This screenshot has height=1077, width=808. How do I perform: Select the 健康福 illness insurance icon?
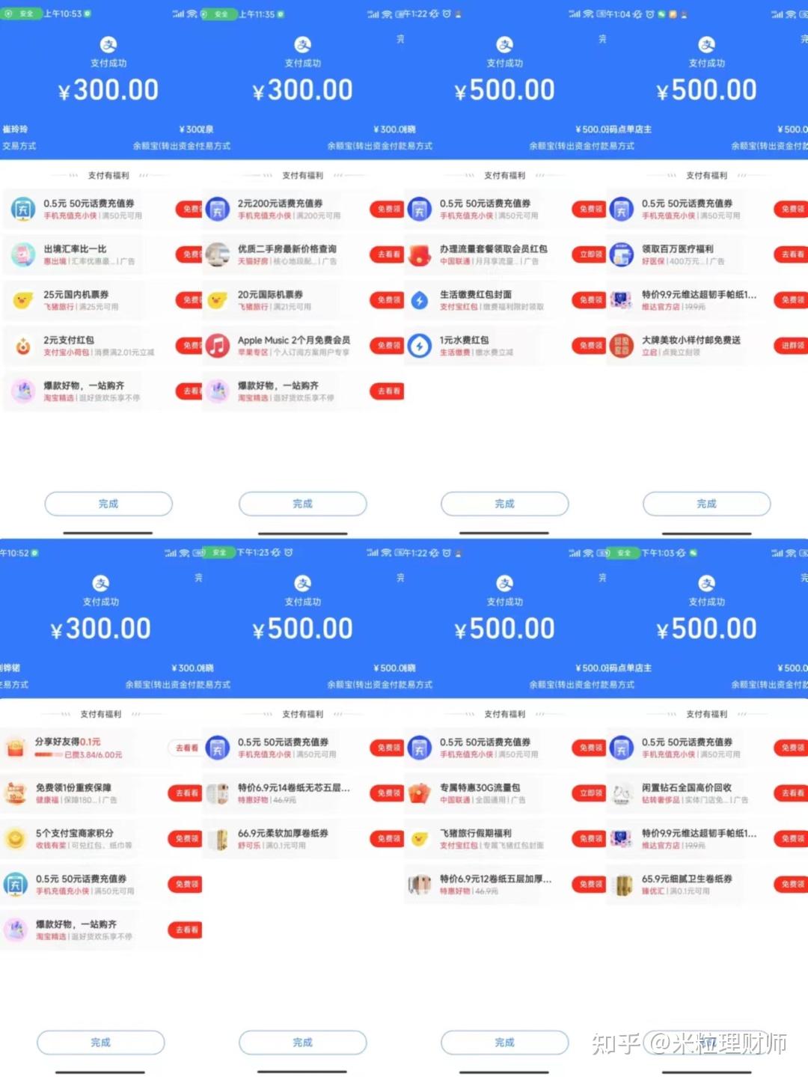[16, 793]
